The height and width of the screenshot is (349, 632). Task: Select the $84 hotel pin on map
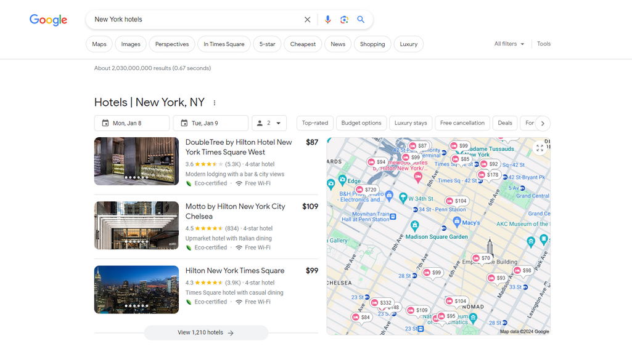click(361, 317)
